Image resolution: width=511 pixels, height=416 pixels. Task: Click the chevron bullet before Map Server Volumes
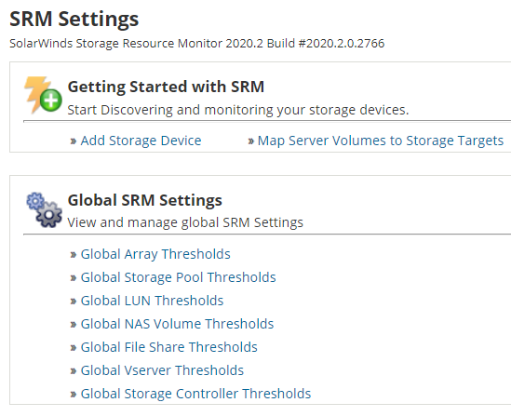tap(250, 141)
